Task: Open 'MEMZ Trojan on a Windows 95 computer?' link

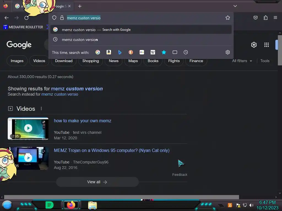Action: [x=112, y=150]
